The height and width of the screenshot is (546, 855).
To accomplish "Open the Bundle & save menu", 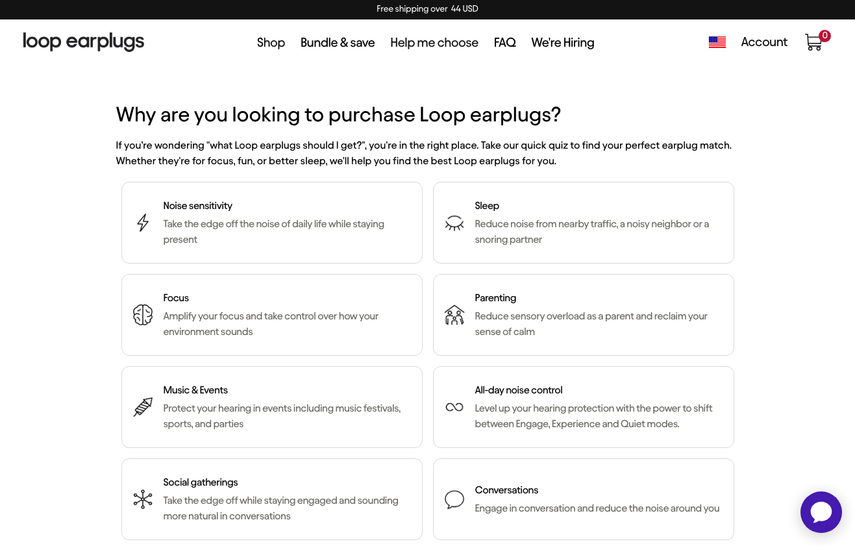I will coord(338,42).
